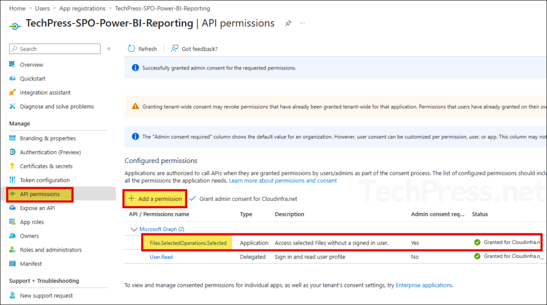Screen dimensions: 547x305
Task: Click the API permissions sidebar icon
Action: (13, 194)
